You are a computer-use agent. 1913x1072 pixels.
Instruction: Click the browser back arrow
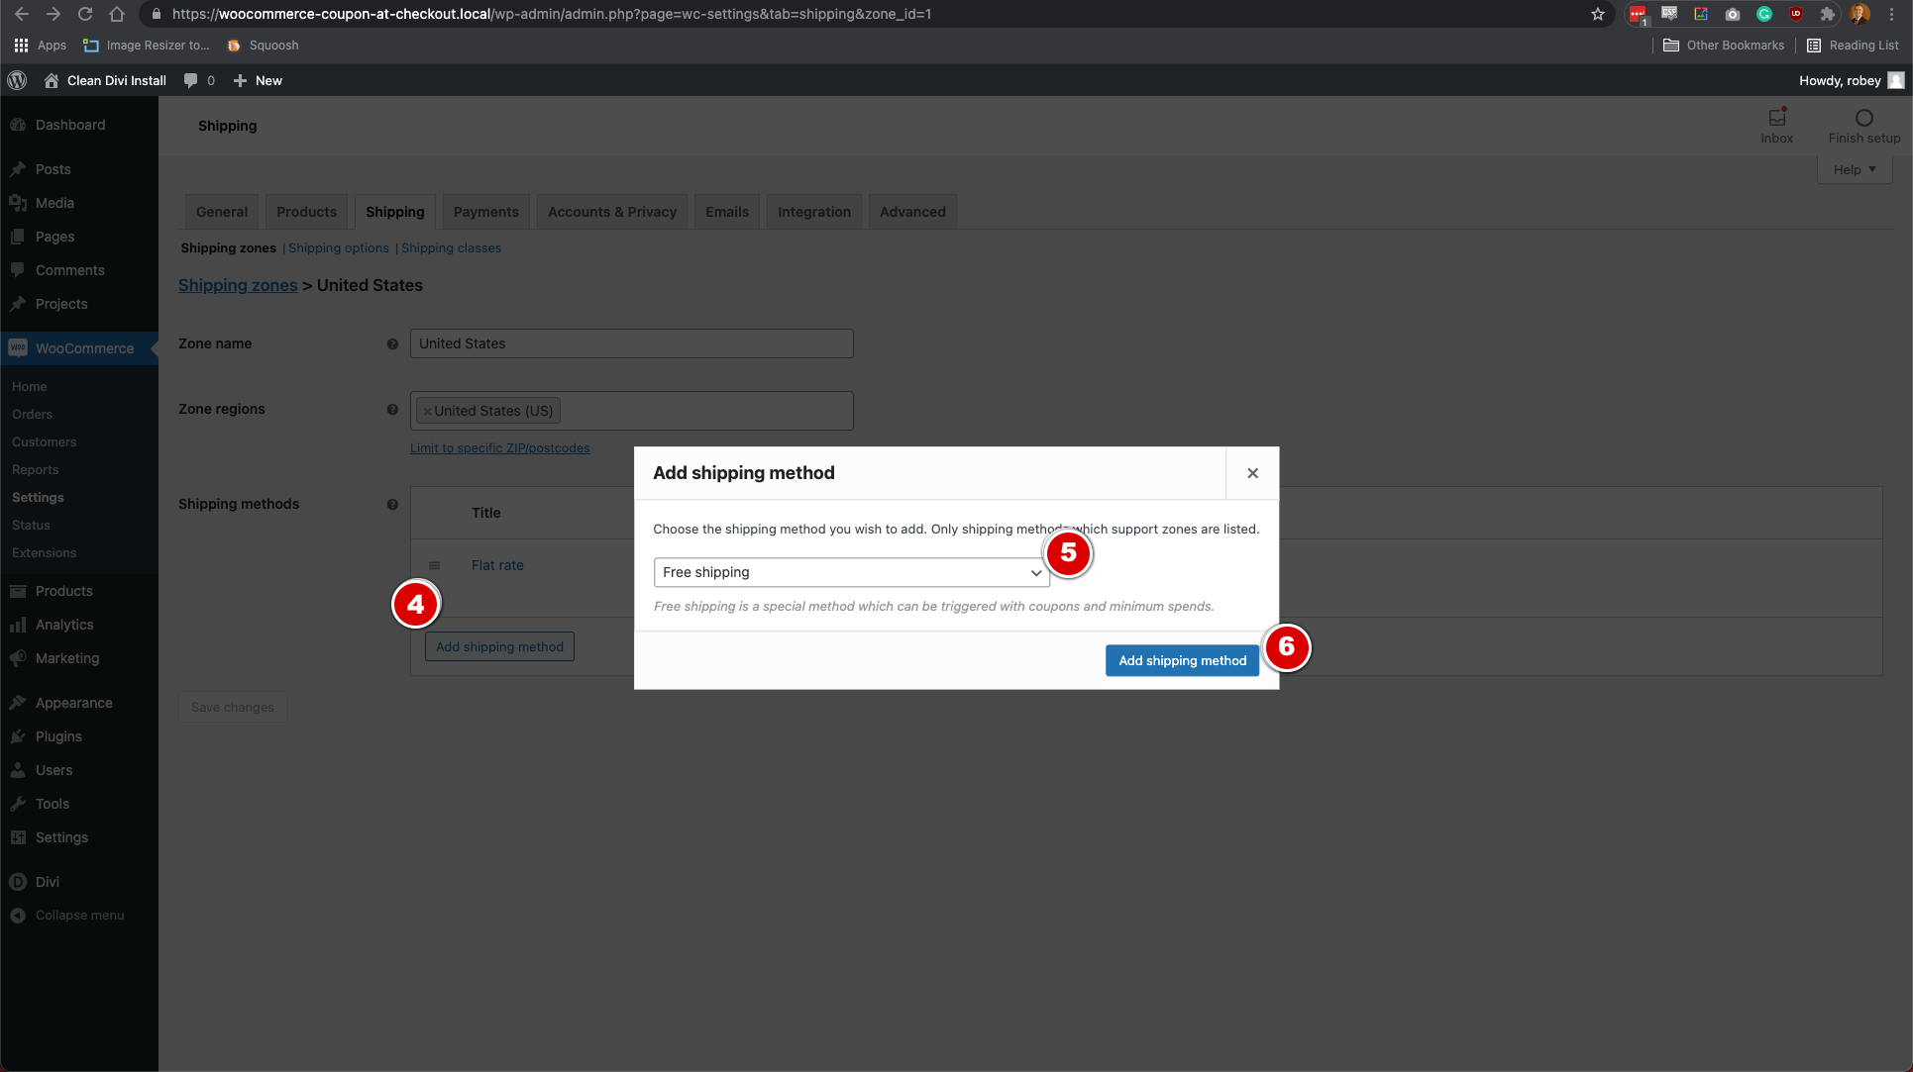click(21, 14)
